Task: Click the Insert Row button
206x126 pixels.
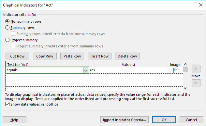Action: tap(99, 56)
